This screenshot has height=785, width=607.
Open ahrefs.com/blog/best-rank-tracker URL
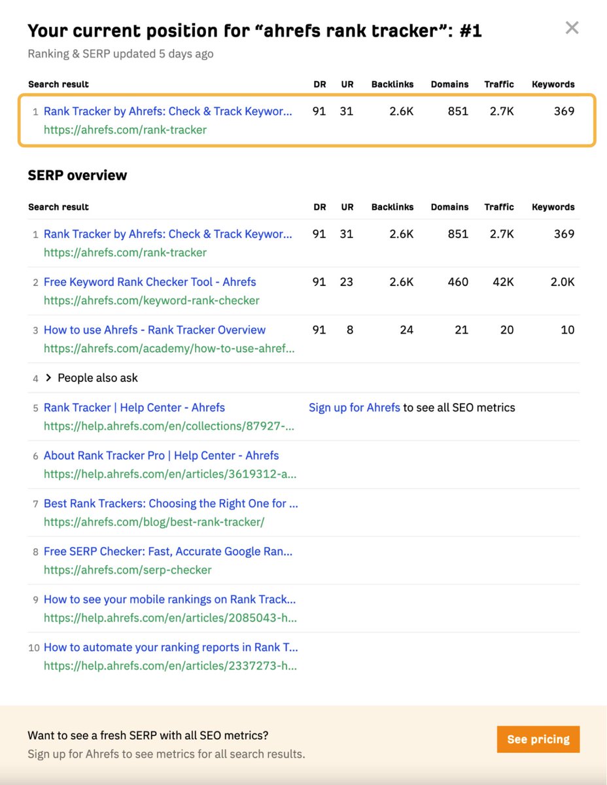(154, 521)
